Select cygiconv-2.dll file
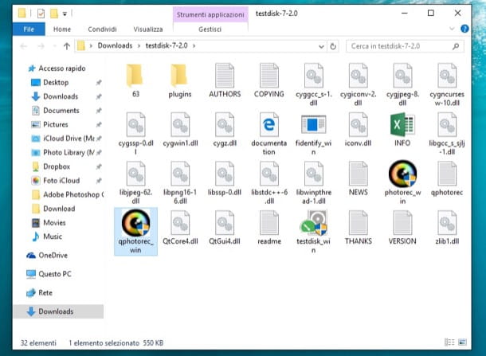Viewport: 486px width, 356px height. [x=358, y=84]
